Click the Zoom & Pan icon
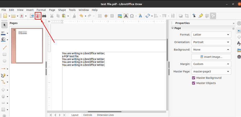 [112, 16]
